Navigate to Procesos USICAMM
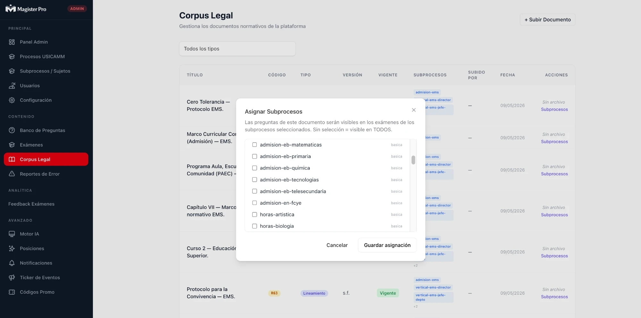 click(x=42, y=57)
